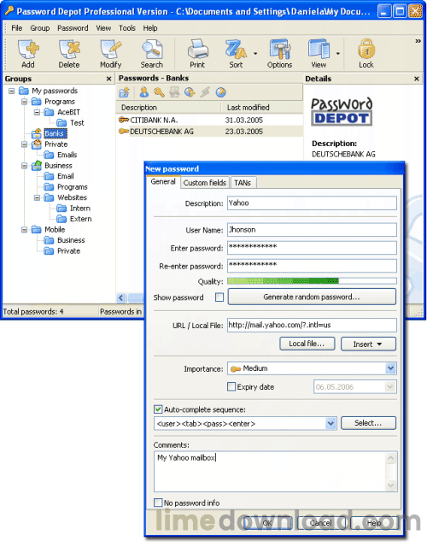Check the No password info checkbox
The image size is (427, 547).
coord(158,503)
